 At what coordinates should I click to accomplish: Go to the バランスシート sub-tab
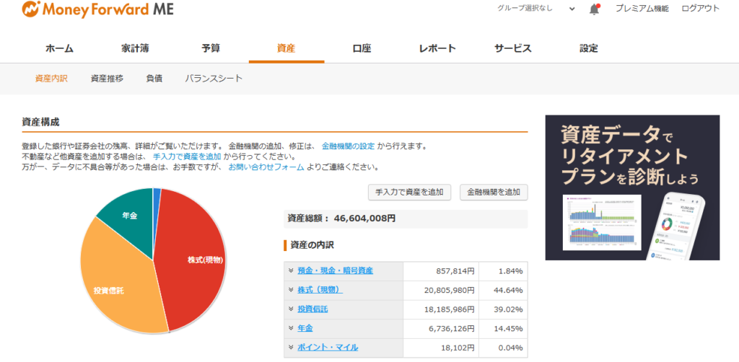click(214, 79)
